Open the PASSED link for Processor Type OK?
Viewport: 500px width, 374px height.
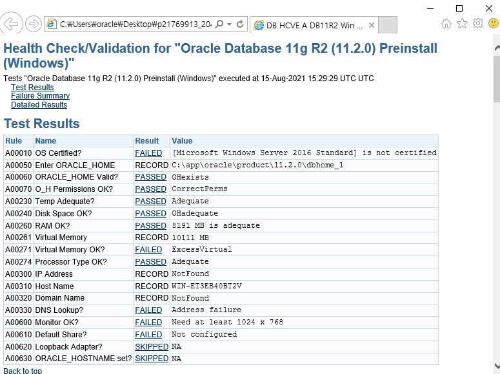(150, 262)
